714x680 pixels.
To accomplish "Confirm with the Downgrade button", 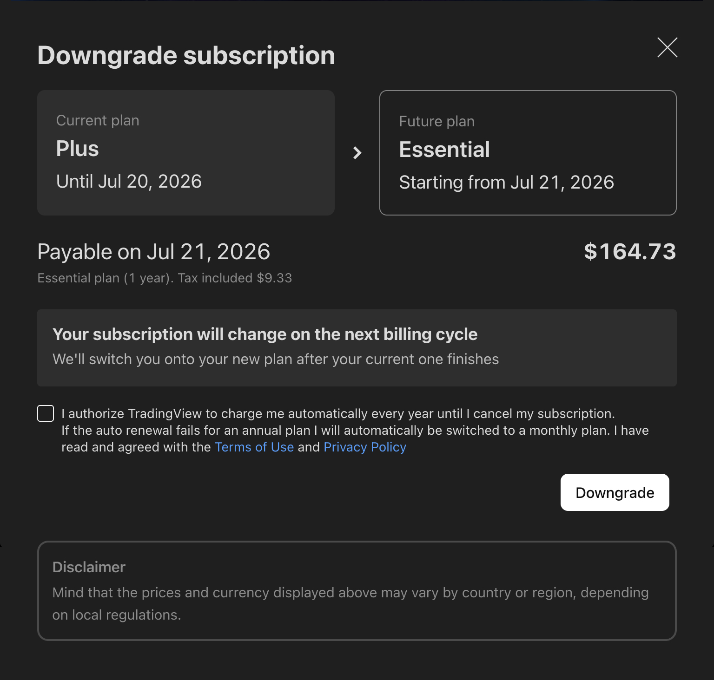I will pos(615,492).
